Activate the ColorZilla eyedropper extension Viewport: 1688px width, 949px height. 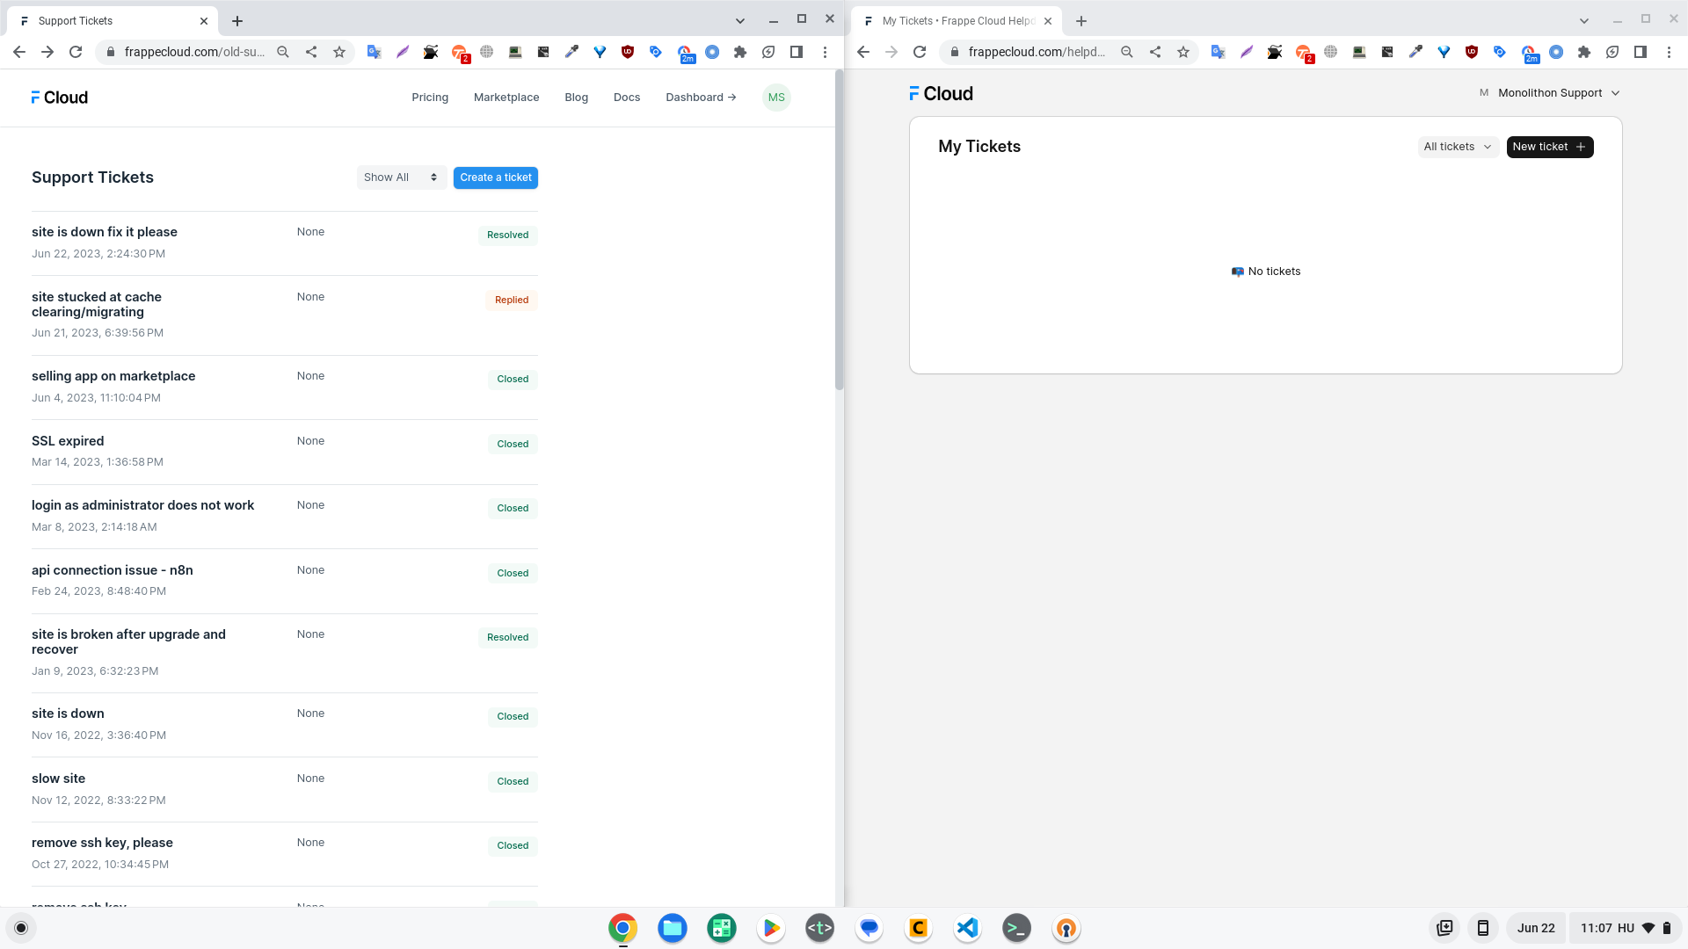[571, 52]
